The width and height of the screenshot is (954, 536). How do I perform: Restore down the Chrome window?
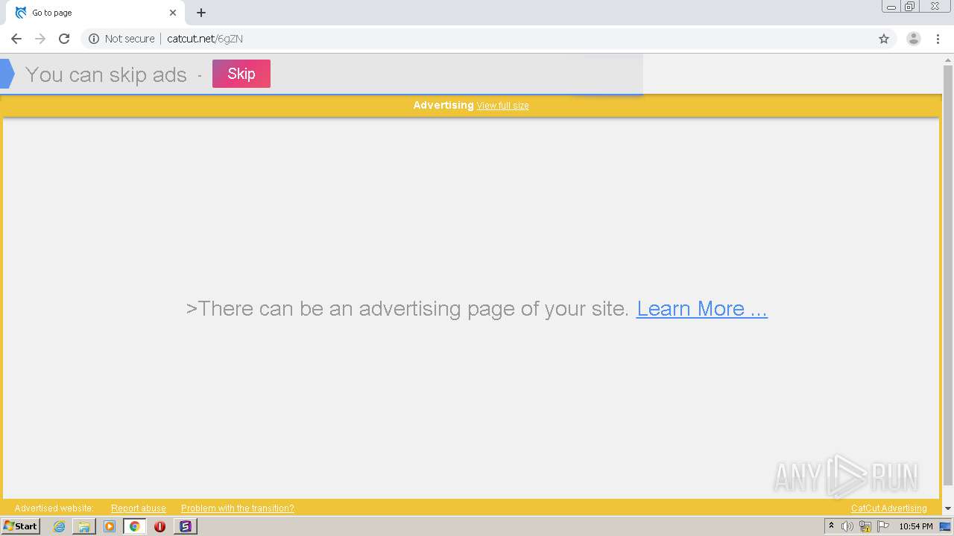point(910,7)
